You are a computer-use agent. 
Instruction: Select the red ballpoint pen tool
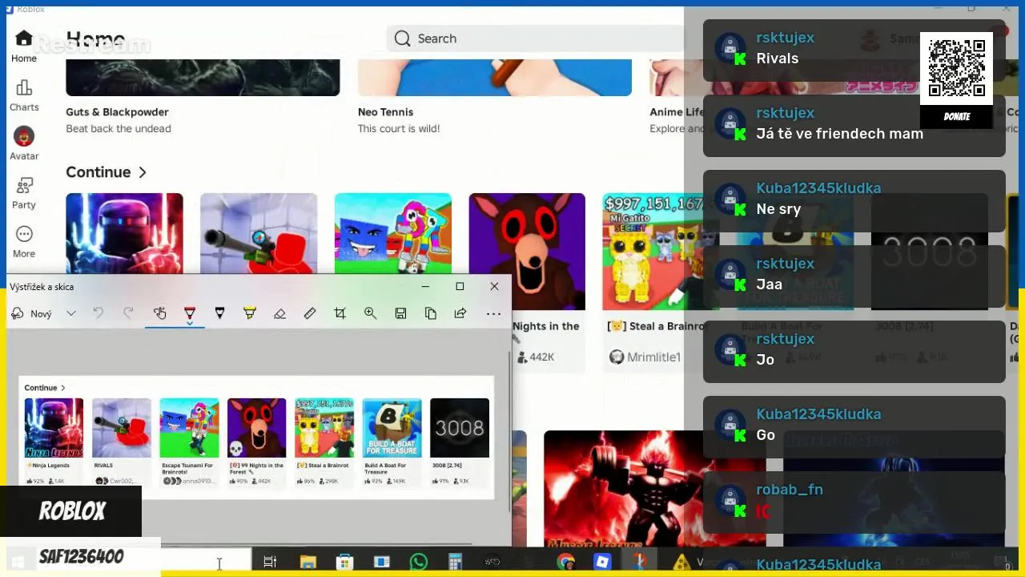(x=190, y=313)
